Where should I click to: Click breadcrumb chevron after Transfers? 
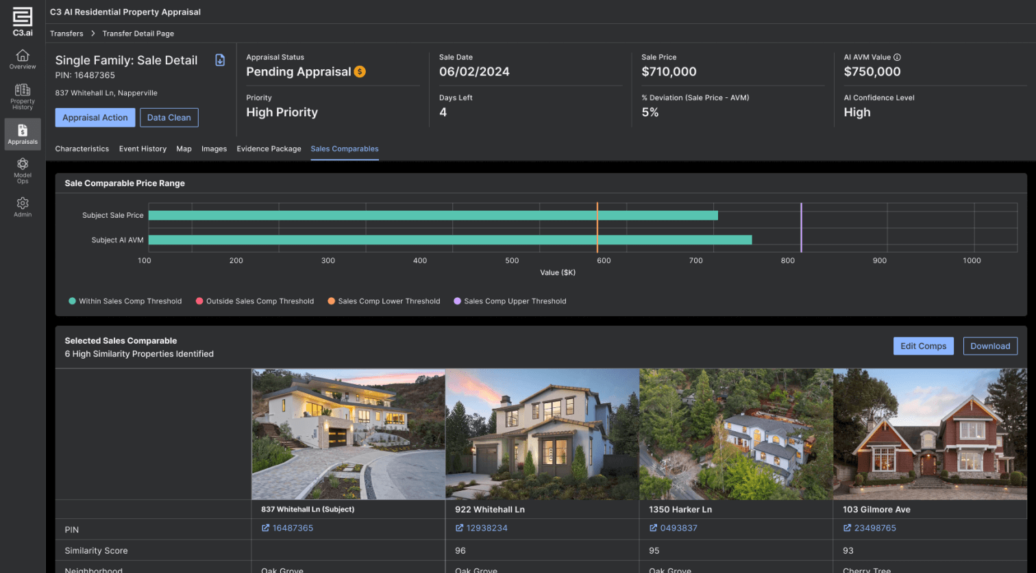click(92, 34)
